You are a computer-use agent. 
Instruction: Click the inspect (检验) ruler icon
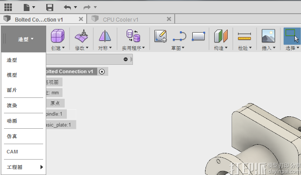point(244,36)
